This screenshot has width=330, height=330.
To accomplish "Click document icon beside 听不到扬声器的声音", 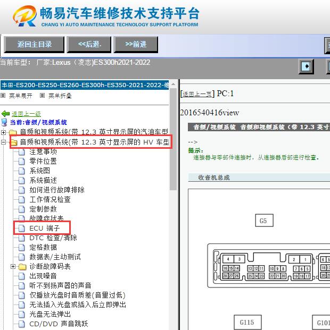I will pyautogui.click(x=21, y=285).
